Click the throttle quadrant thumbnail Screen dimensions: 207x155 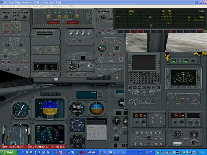(x=16, y=136)
